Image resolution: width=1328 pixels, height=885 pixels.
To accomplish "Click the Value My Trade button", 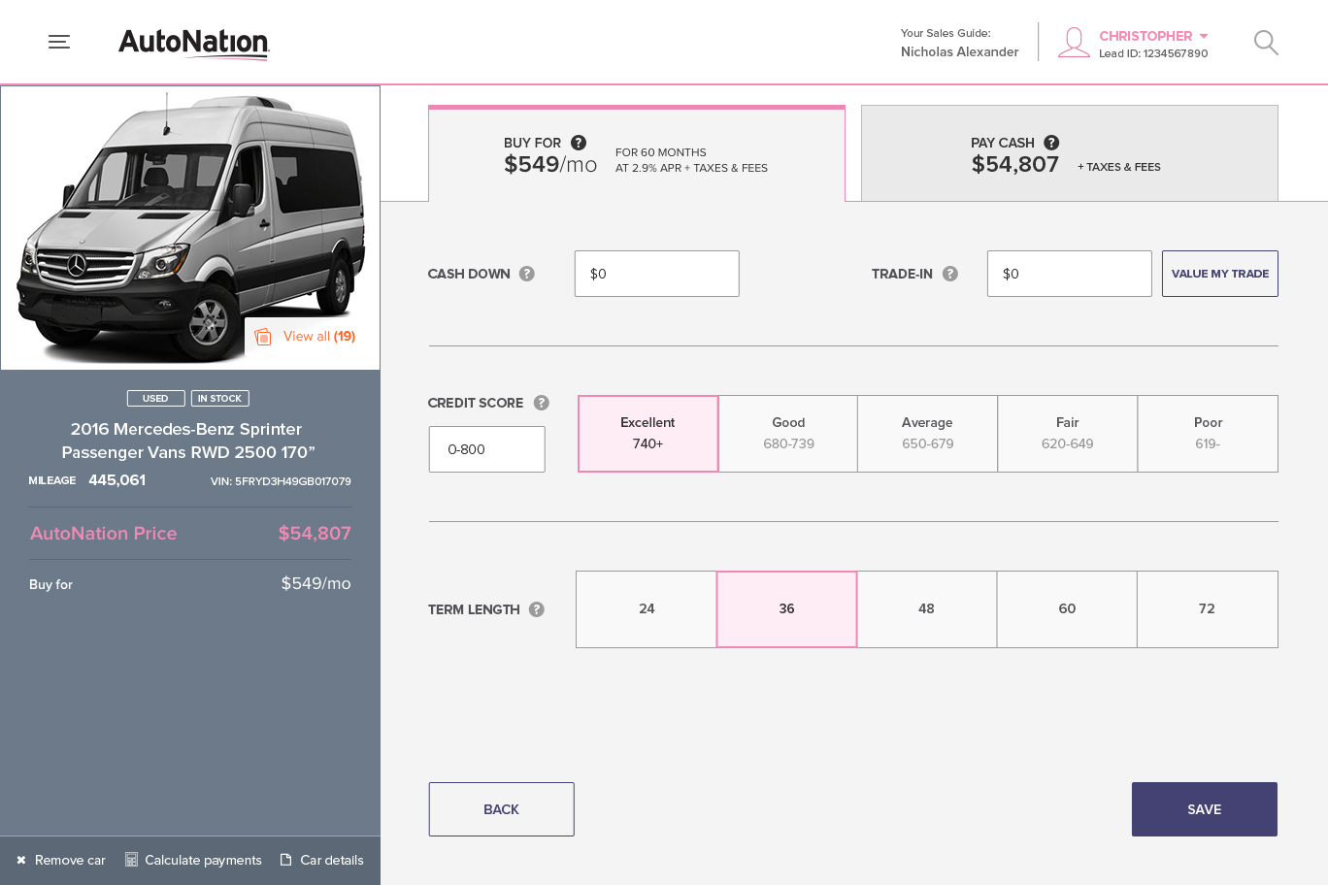I will (1220, 274).
